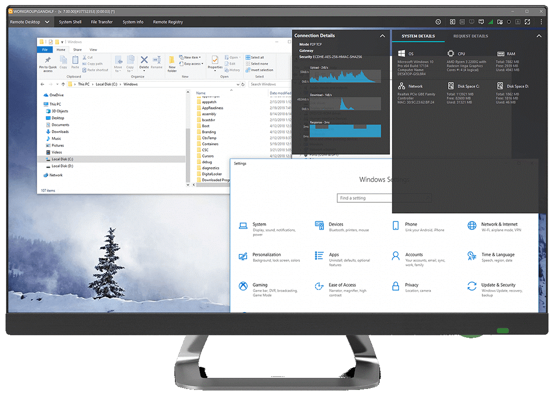Image resolution: width=555 pixels, height=403 pixels.
Task: Click Select all in ribbon
Action: coord(255,57)
